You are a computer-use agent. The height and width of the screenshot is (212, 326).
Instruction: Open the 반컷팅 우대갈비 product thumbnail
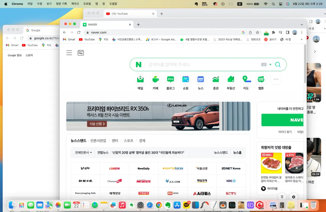click(x=271, y=163)
